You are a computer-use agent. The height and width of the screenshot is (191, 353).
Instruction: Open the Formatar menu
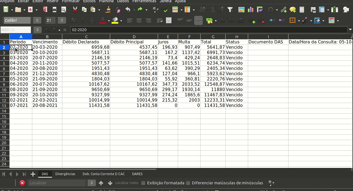point(71,1)
